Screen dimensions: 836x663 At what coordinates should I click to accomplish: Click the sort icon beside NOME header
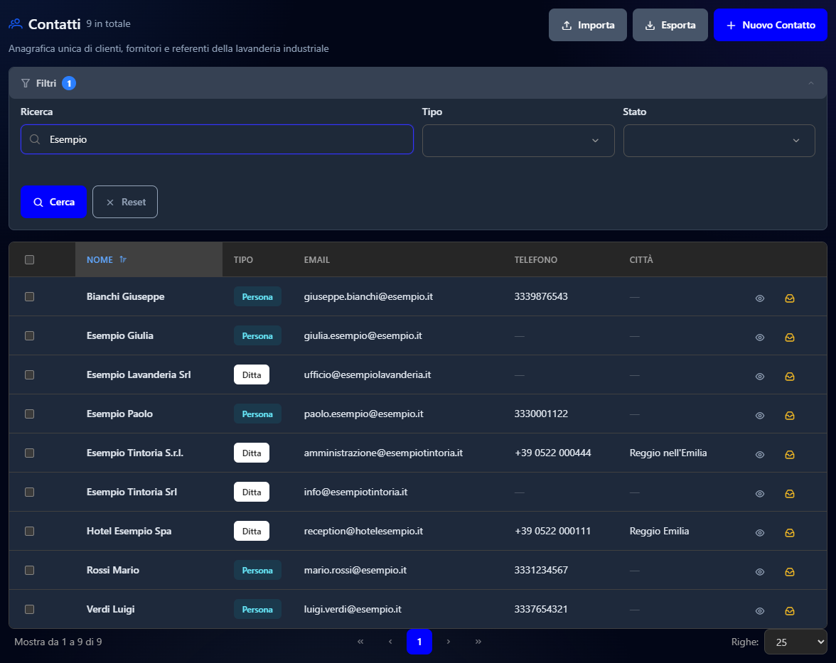[123, 259]
